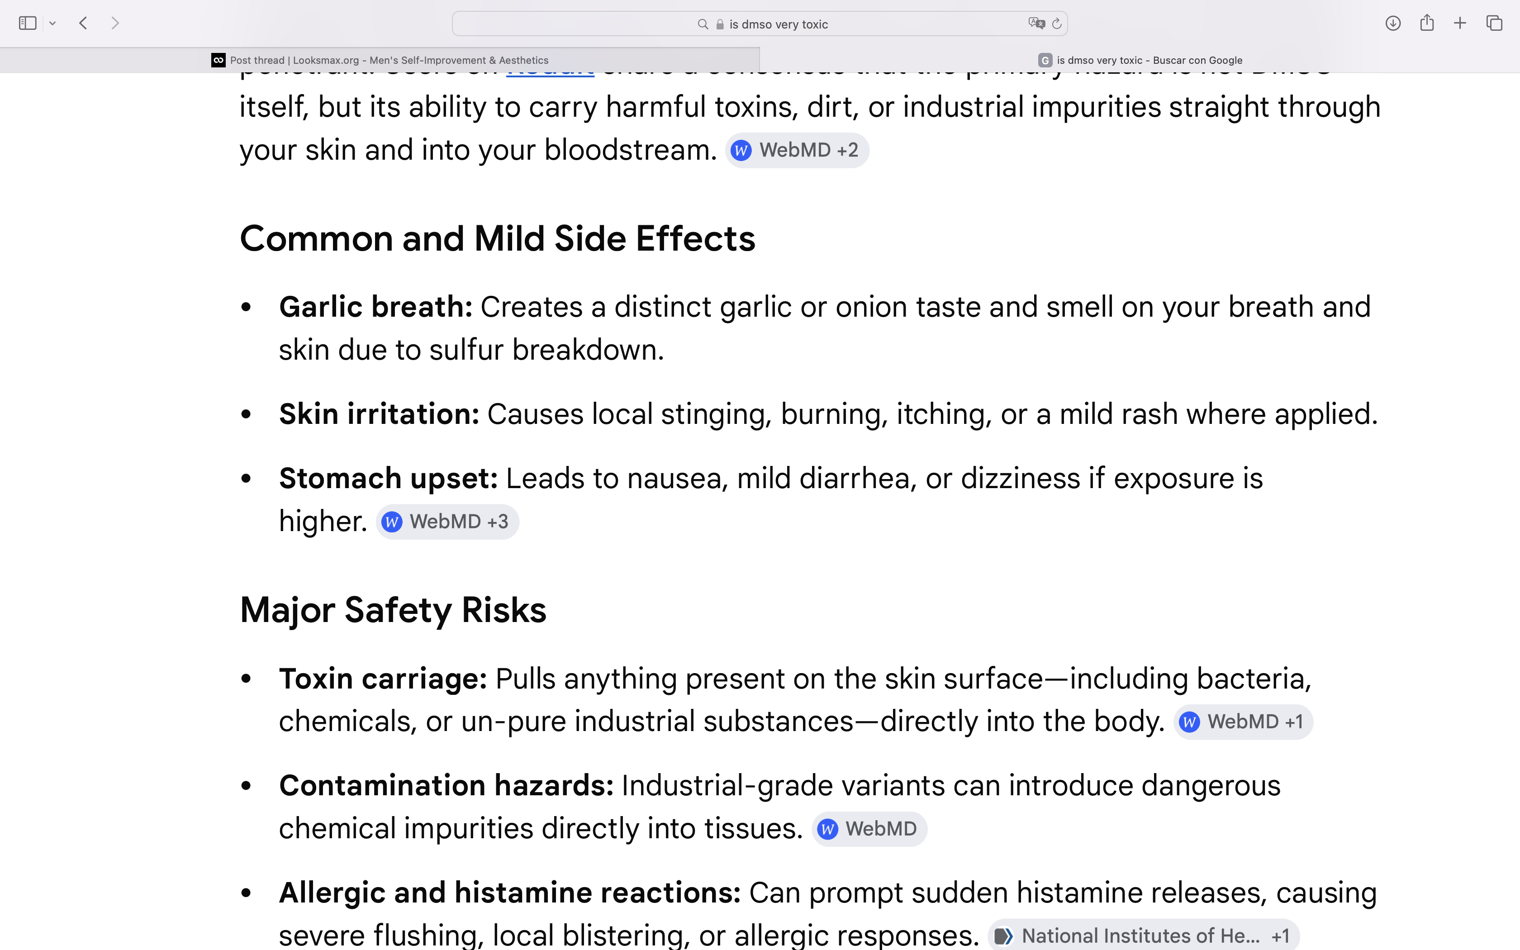Expand the WebMD +2 source chip
The image size is (1520, 950).
[797, 150]
